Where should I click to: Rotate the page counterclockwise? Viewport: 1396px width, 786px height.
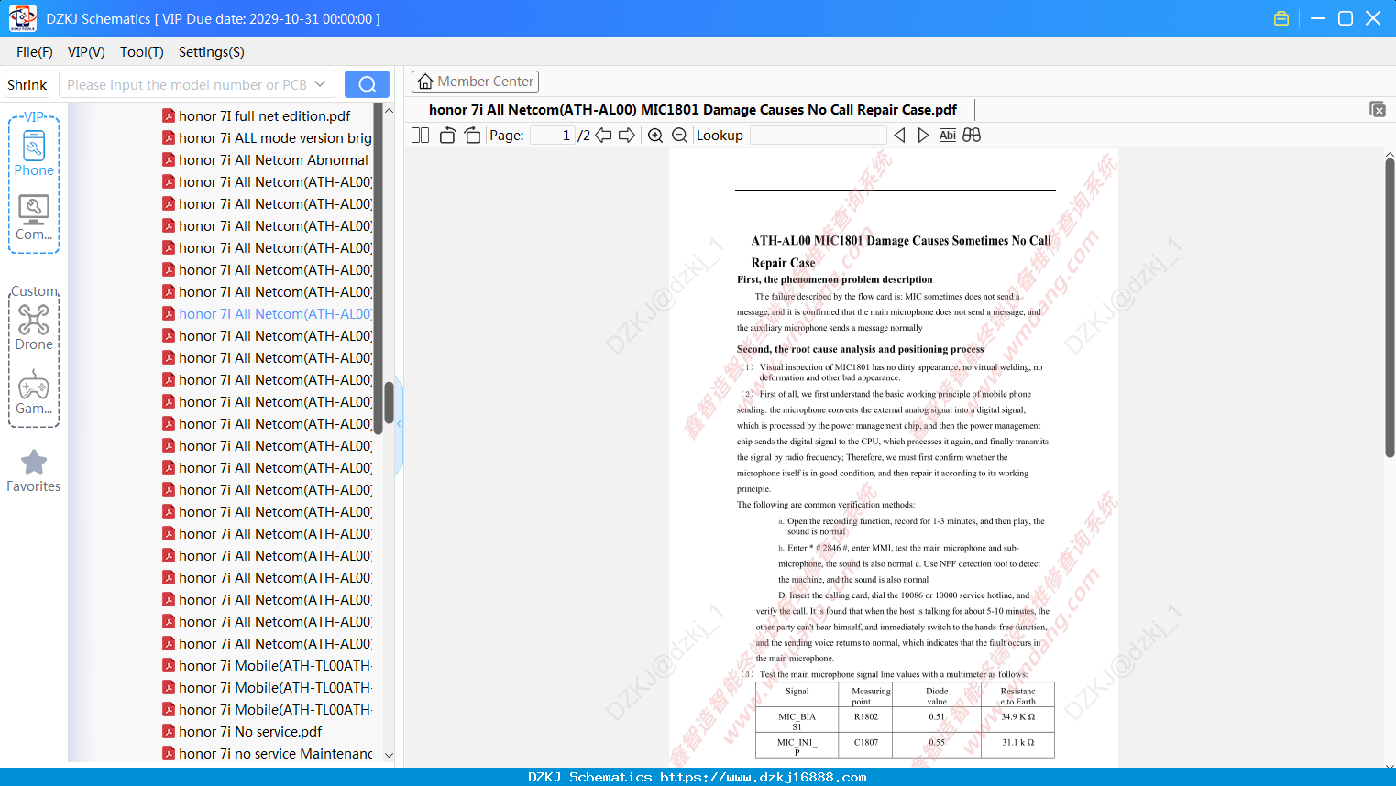(448, 136)
